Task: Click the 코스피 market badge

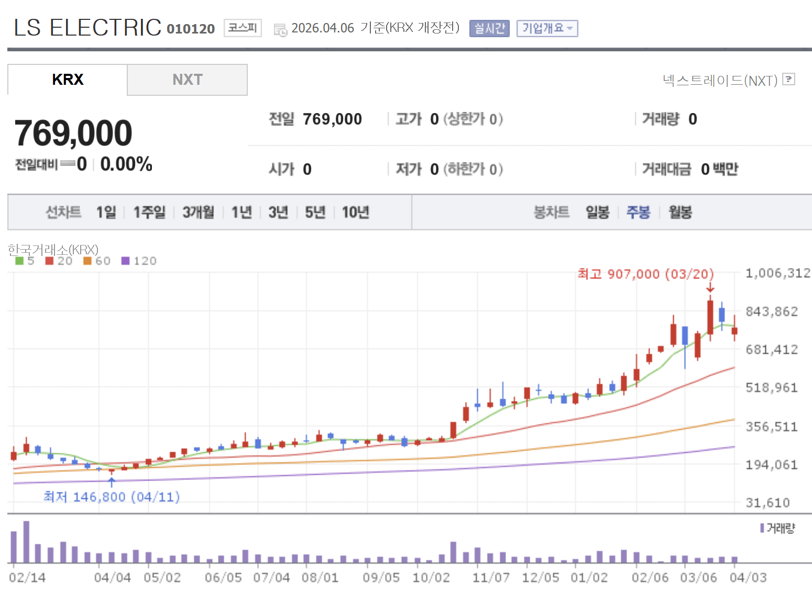Action: tap(243, 28)
